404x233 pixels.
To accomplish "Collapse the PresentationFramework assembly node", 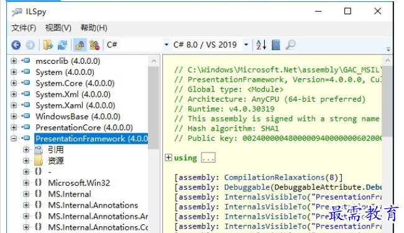I will point(14,138).
